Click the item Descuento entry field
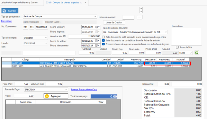 (137, 53)
